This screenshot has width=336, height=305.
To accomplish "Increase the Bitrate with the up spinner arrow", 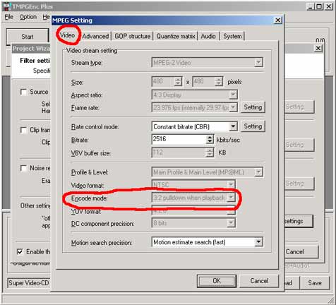I will coord(210,137).
